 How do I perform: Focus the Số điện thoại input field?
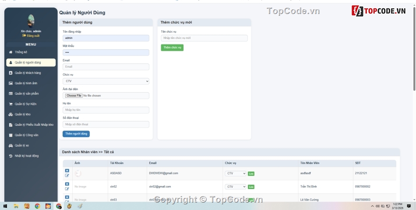tap(106, 124)
